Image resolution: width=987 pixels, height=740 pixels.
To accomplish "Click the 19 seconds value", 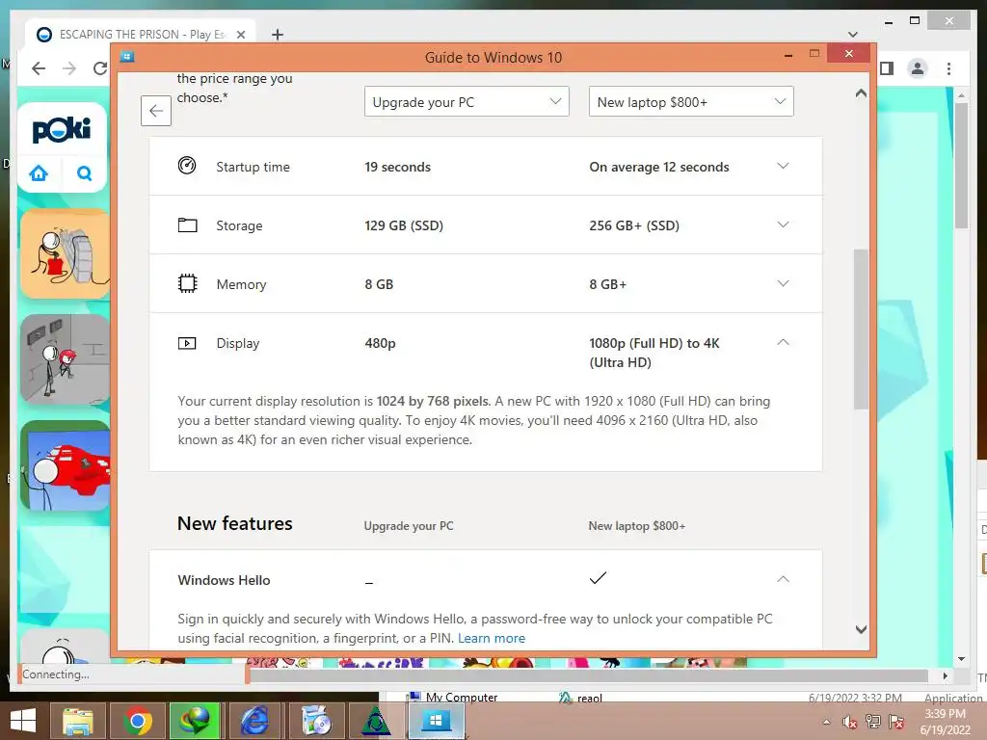I will coord(398,167).
